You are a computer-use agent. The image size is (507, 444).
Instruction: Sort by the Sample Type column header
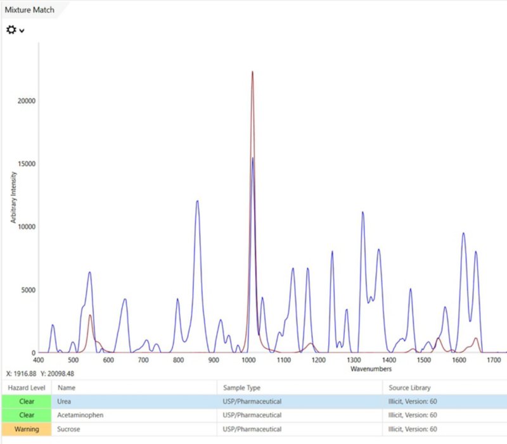pyautogui.click(x=300, y=388)
